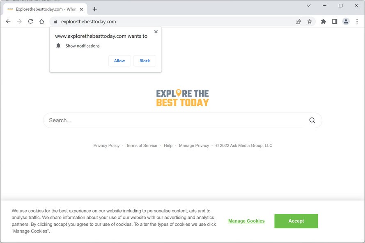Click the magnifying glass search icon
The width and height of the screenshot is (365, 243).
(x=312, y=120)
